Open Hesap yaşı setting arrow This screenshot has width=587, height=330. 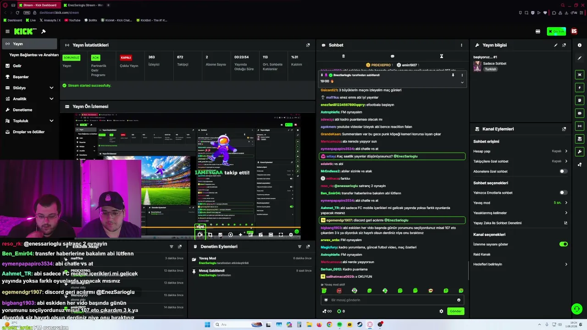tap(566, 151)
